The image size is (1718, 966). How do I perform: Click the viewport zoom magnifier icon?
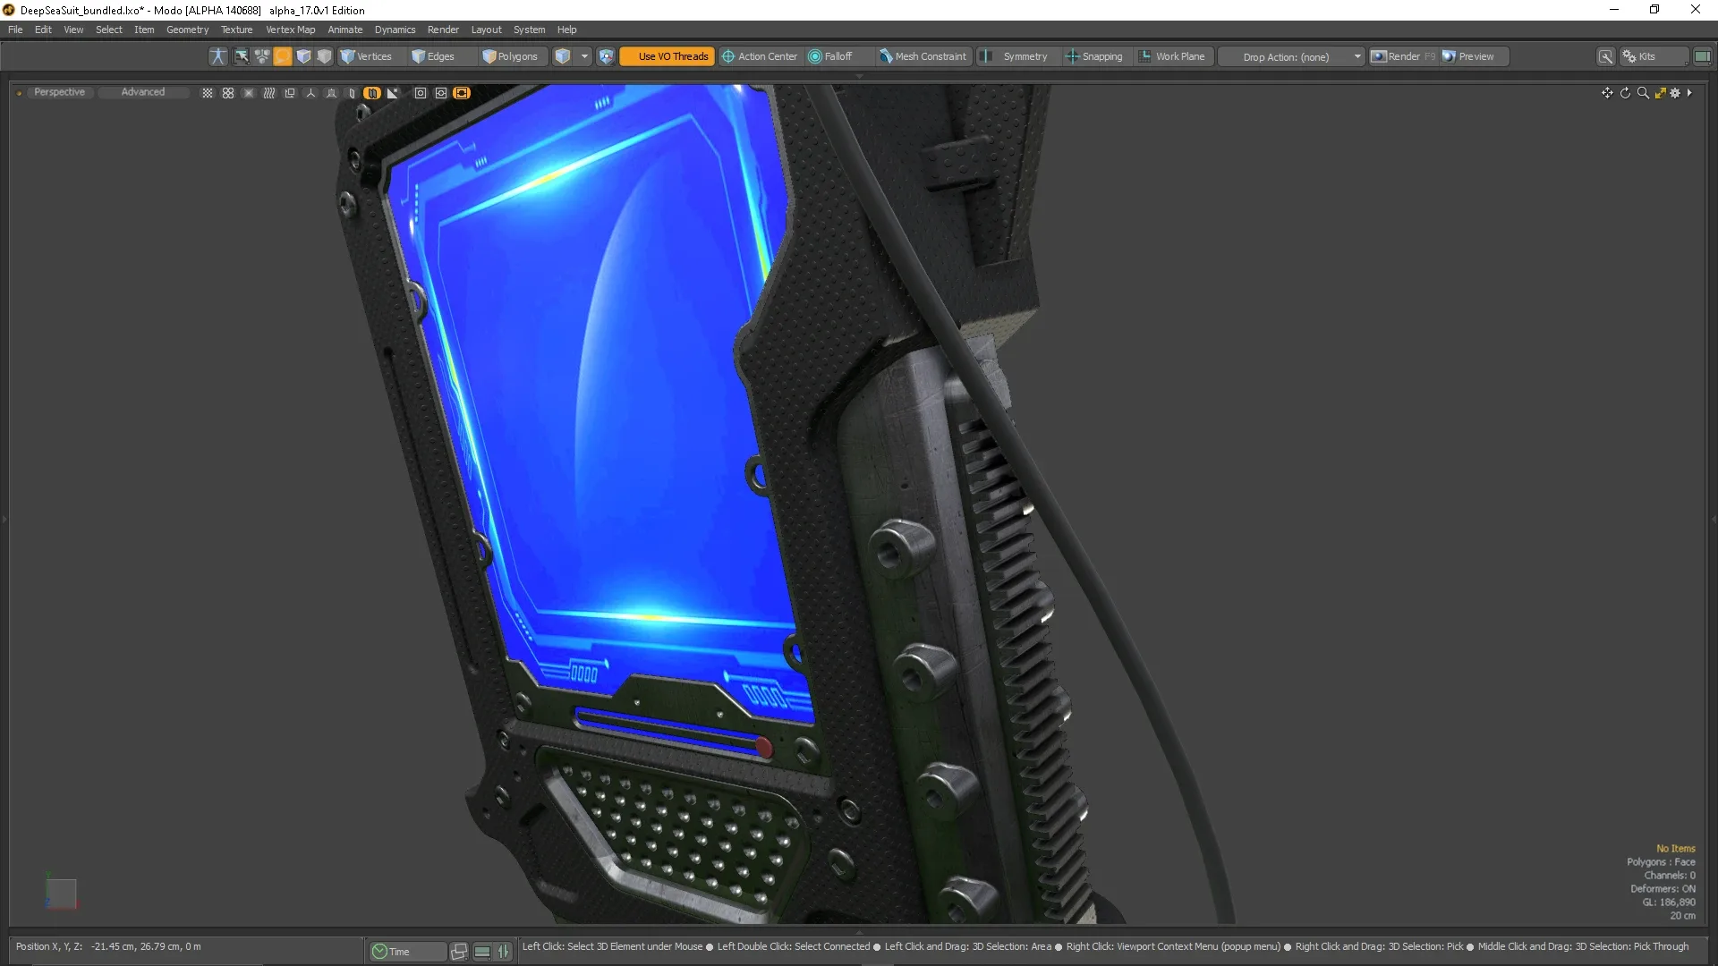[x=1643, y=93]
